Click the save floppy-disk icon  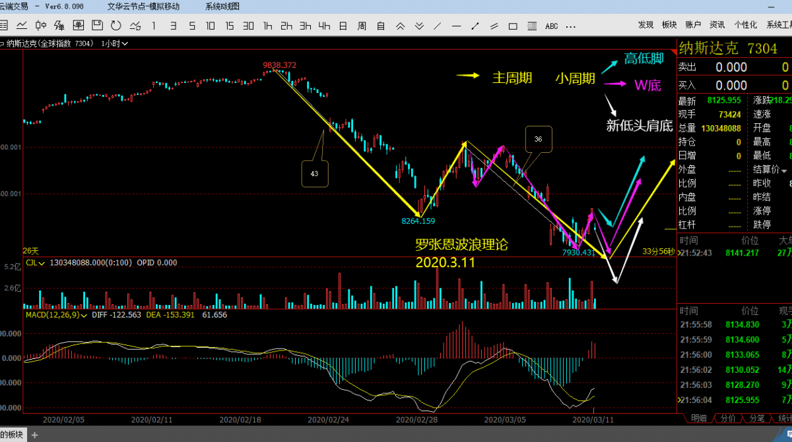[97, 26]
